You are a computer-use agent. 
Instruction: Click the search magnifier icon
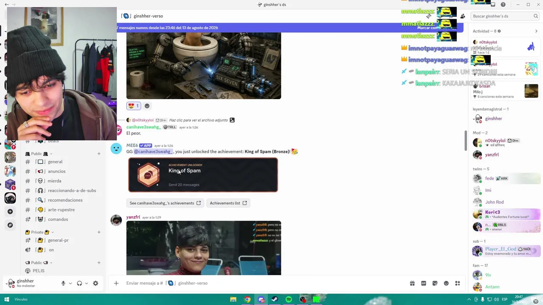pos(536,16)
